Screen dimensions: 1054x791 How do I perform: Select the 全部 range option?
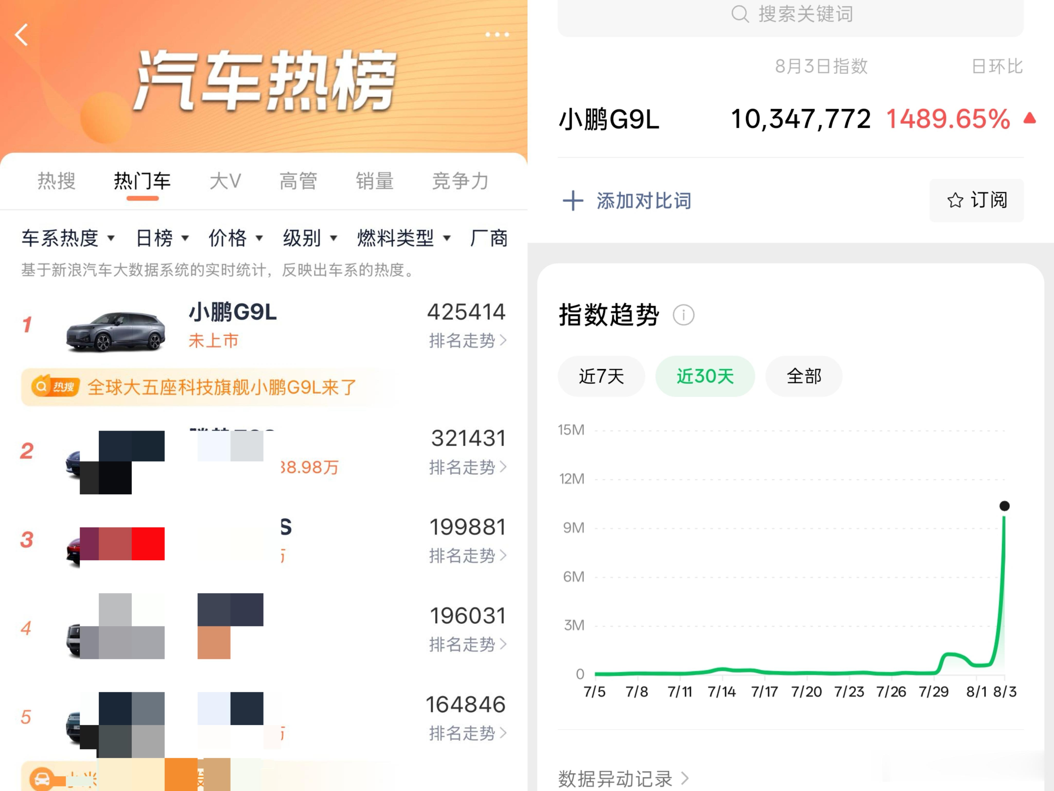point(804,376)
